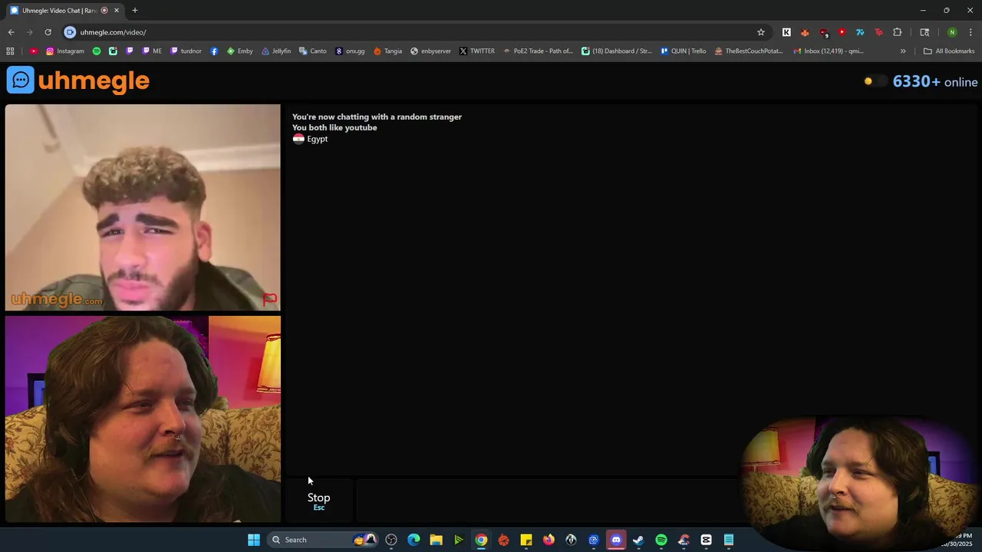Open File Explorer from taskbar

click(x=436, y=540)
